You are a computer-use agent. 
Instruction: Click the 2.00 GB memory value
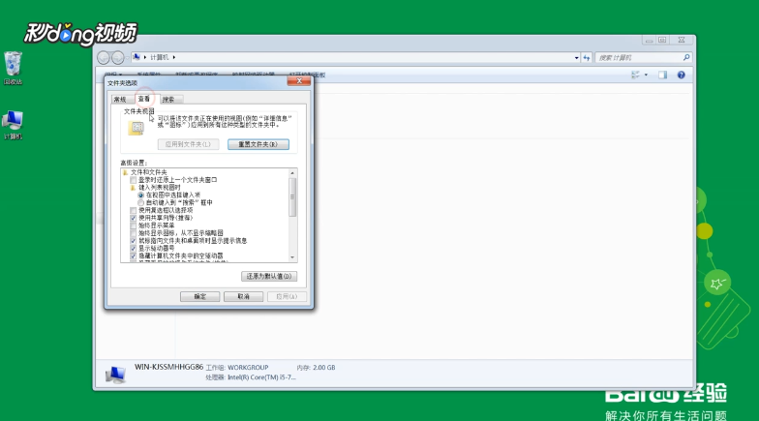pos(323,368)
